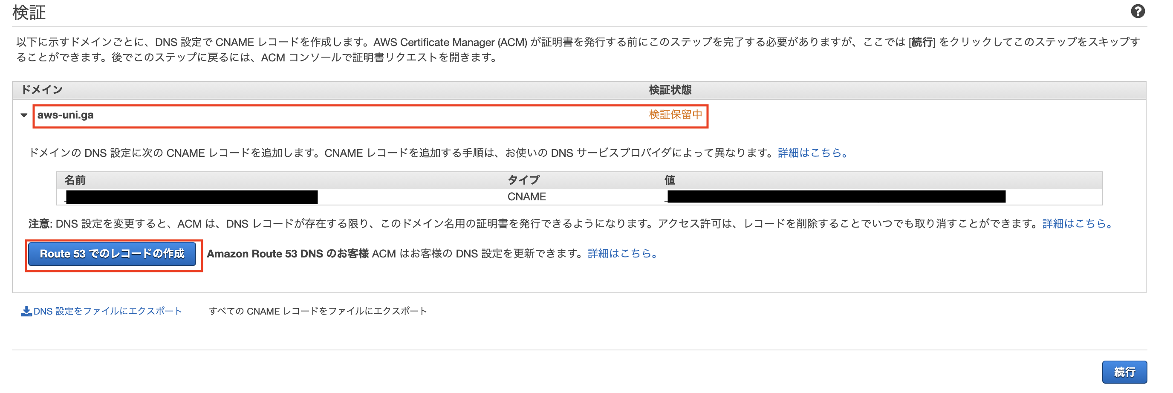Click the download icon next to DNS 設定をファイルにエクスポート
Image resolution: width=1173 pixels, height=393 pixels.
[x=26, y=311]
